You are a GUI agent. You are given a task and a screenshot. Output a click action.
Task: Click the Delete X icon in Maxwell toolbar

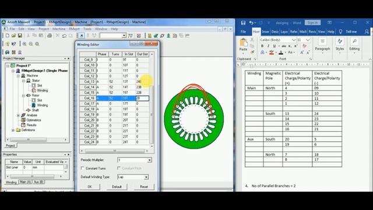(x=58, y=36)
